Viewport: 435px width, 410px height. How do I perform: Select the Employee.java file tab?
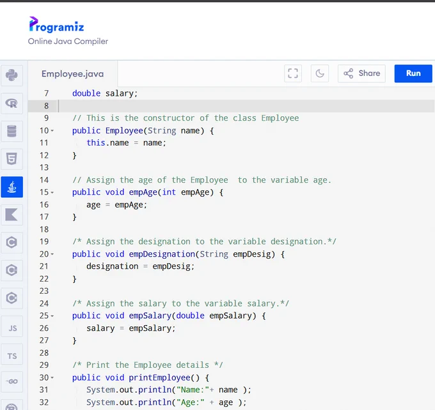[73, 74]
